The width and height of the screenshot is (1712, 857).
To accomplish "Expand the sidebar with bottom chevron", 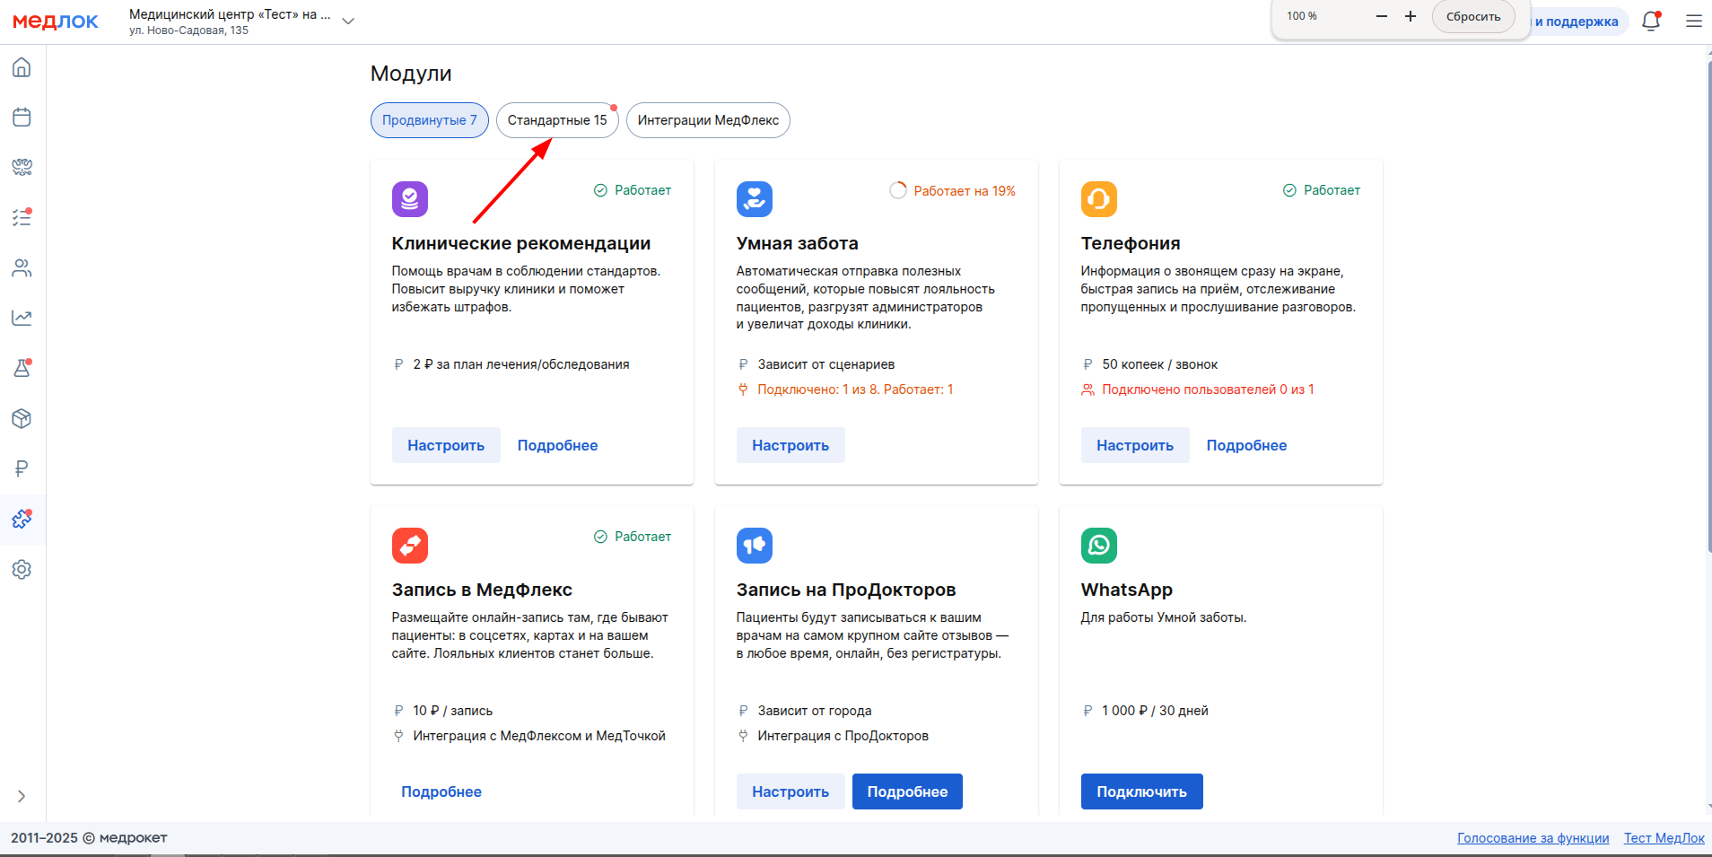I will [x=22, y=796].
